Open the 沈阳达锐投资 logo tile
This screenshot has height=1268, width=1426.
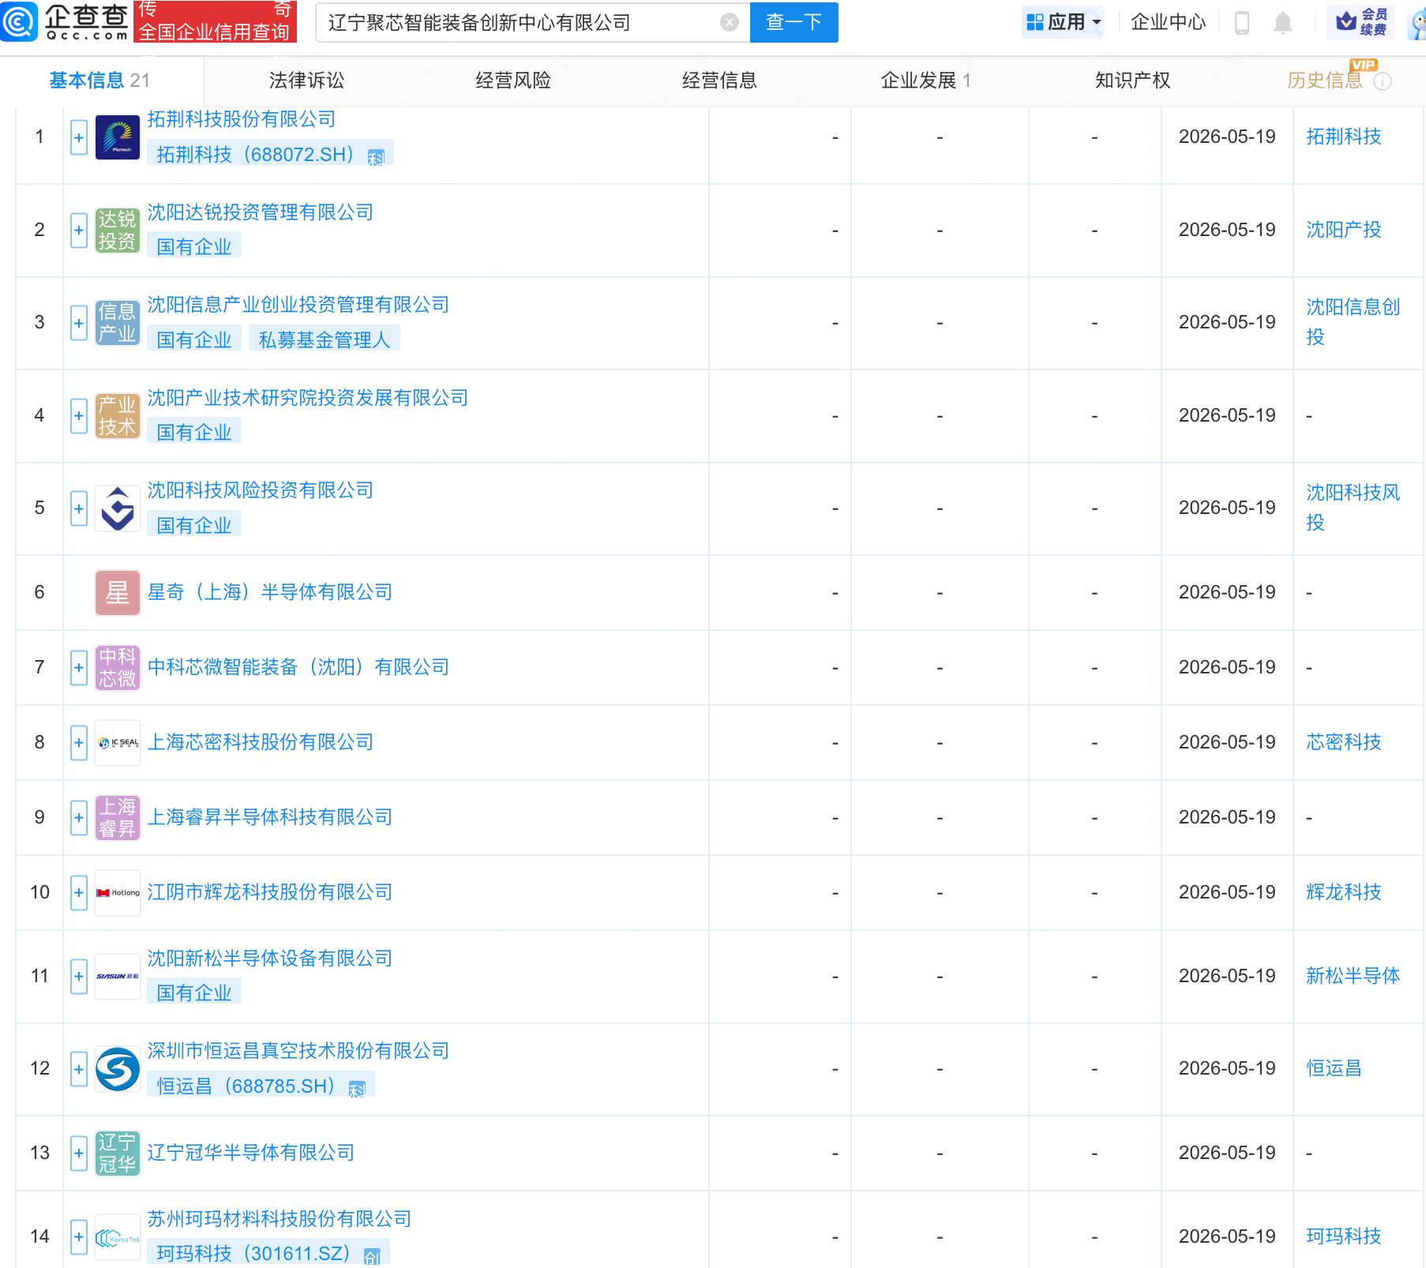(x=118, y=231)
